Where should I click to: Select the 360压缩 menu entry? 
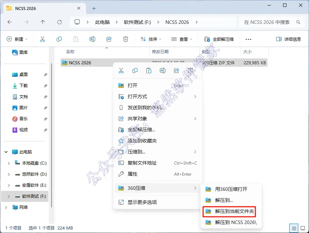[158, 188]
